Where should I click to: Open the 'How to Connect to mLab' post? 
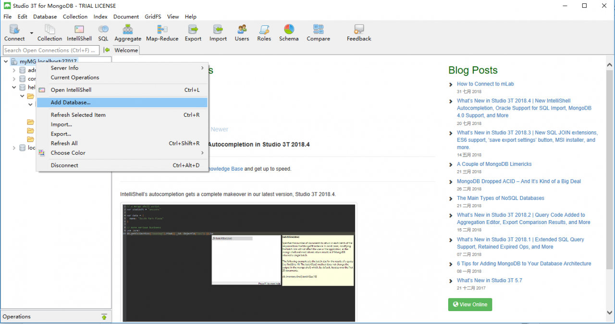485,84
